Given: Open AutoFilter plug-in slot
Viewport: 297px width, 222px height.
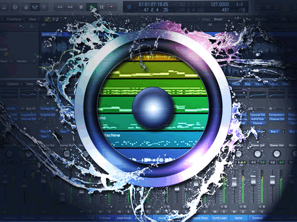Looking at the screenshot, I should (257, 119).
